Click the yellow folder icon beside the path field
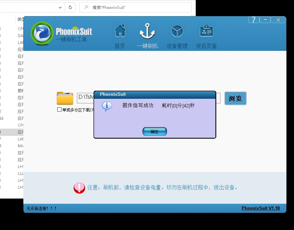Image resolution: width=294 pixels, height=230 pixels. coord(65,98)
